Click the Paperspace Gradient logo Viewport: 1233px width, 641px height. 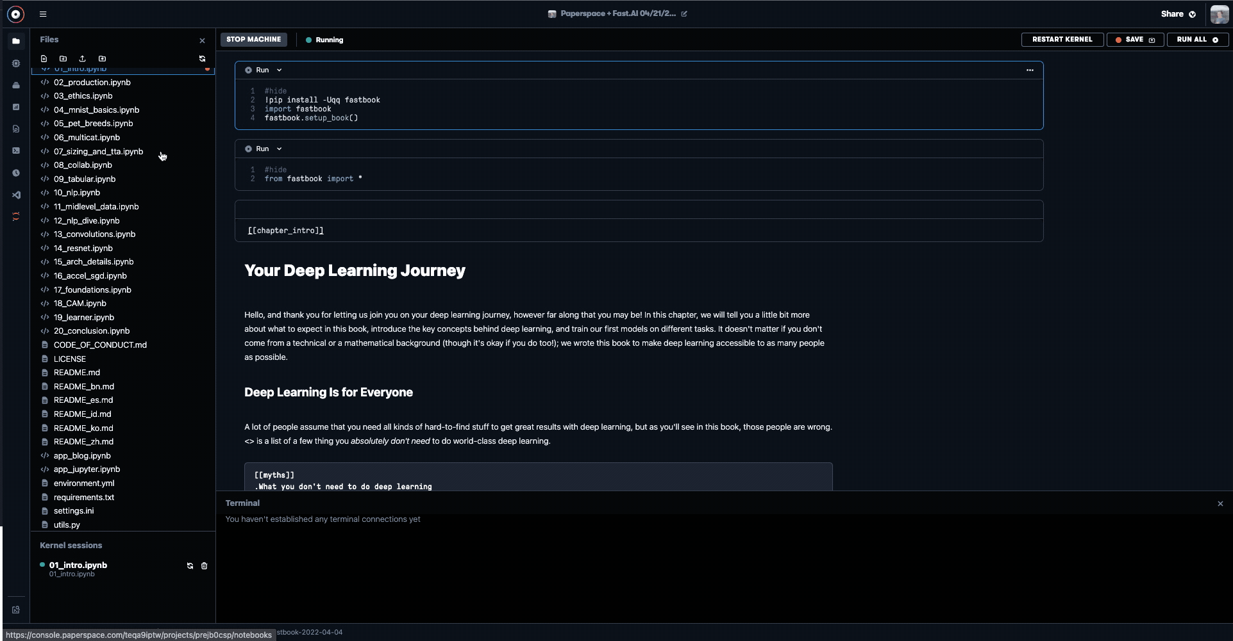tap(15, 14)
